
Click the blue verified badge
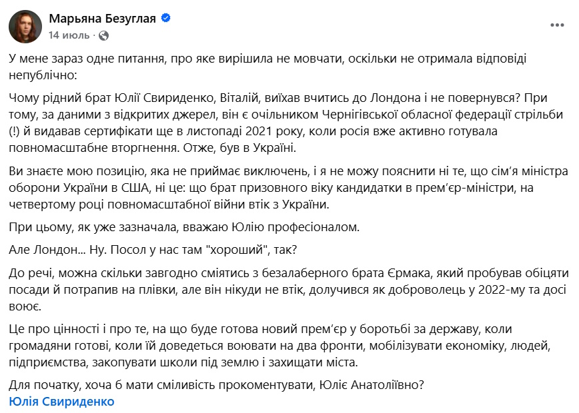[x=165, y=19]
